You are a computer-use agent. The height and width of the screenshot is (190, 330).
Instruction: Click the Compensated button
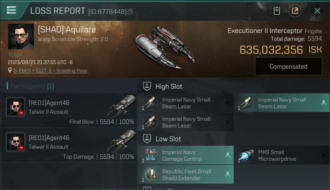point(288,66)
